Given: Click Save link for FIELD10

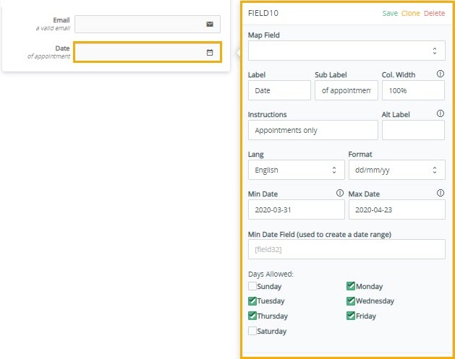Looking at the screenshot, I should (x=390, y=13).
